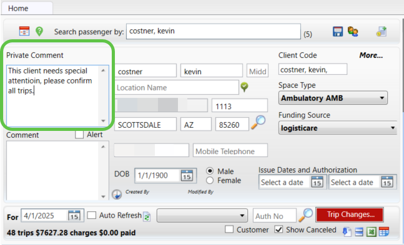The height and width of the screenshot is (245, 404).
Task: Click the Client Code field
Action: click(x=313, y=69)
